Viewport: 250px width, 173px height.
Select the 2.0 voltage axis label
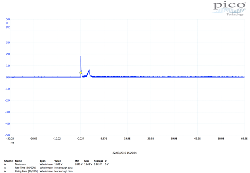pyautogui.click(x=8, y=54)
